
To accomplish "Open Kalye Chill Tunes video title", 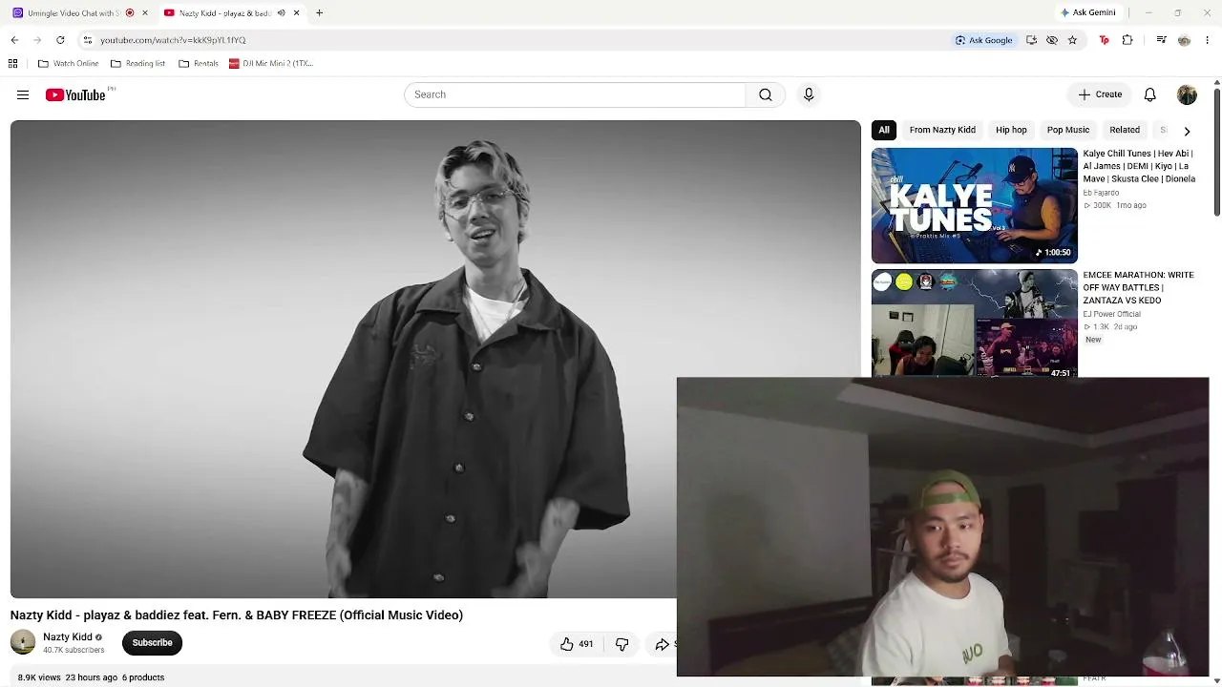I will [1139, 166].
